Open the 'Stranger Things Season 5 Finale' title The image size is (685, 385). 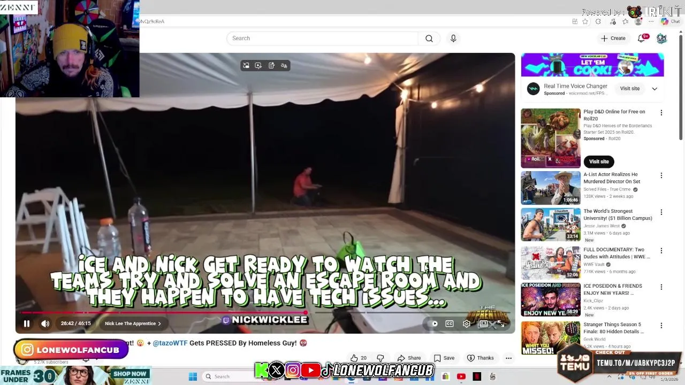[x=613, y=328]
